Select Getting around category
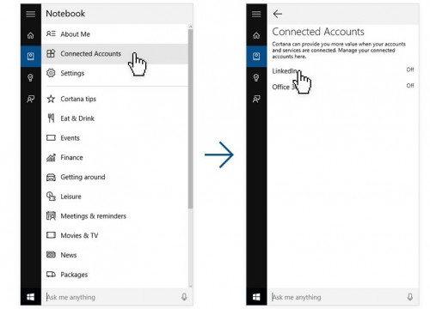Image resolution: width=430 pixels, height=309 pixels. coord(114,177)
